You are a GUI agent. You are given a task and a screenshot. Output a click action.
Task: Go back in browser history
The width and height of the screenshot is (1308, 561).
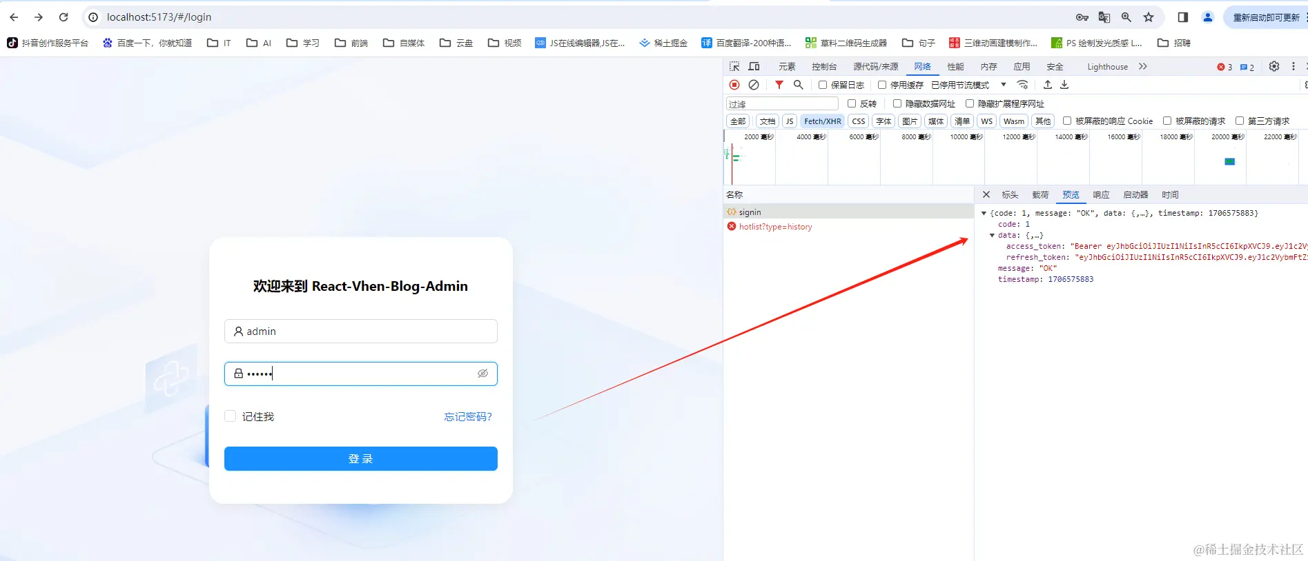(14, 17)
